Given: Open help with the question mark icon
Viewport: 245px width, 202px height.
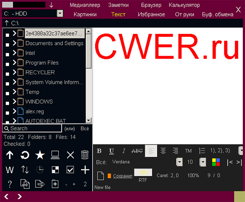Looking at the screenshot, I should (x=10, y=184).
